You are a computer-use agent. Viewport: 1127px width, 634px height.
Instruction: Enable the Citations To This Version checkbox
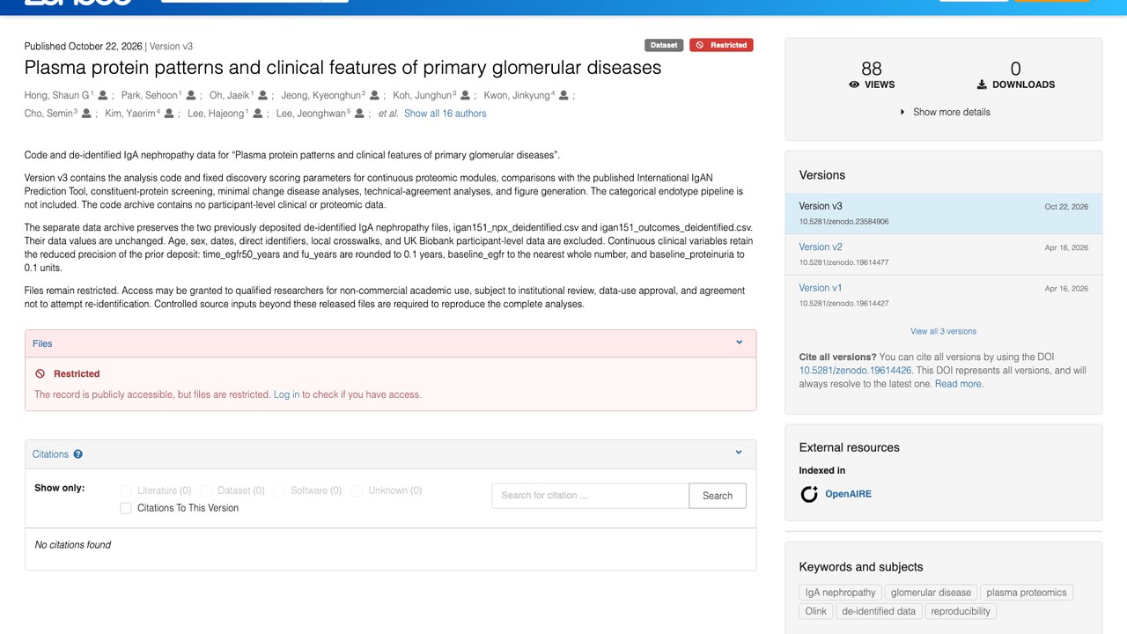[126, 508]
